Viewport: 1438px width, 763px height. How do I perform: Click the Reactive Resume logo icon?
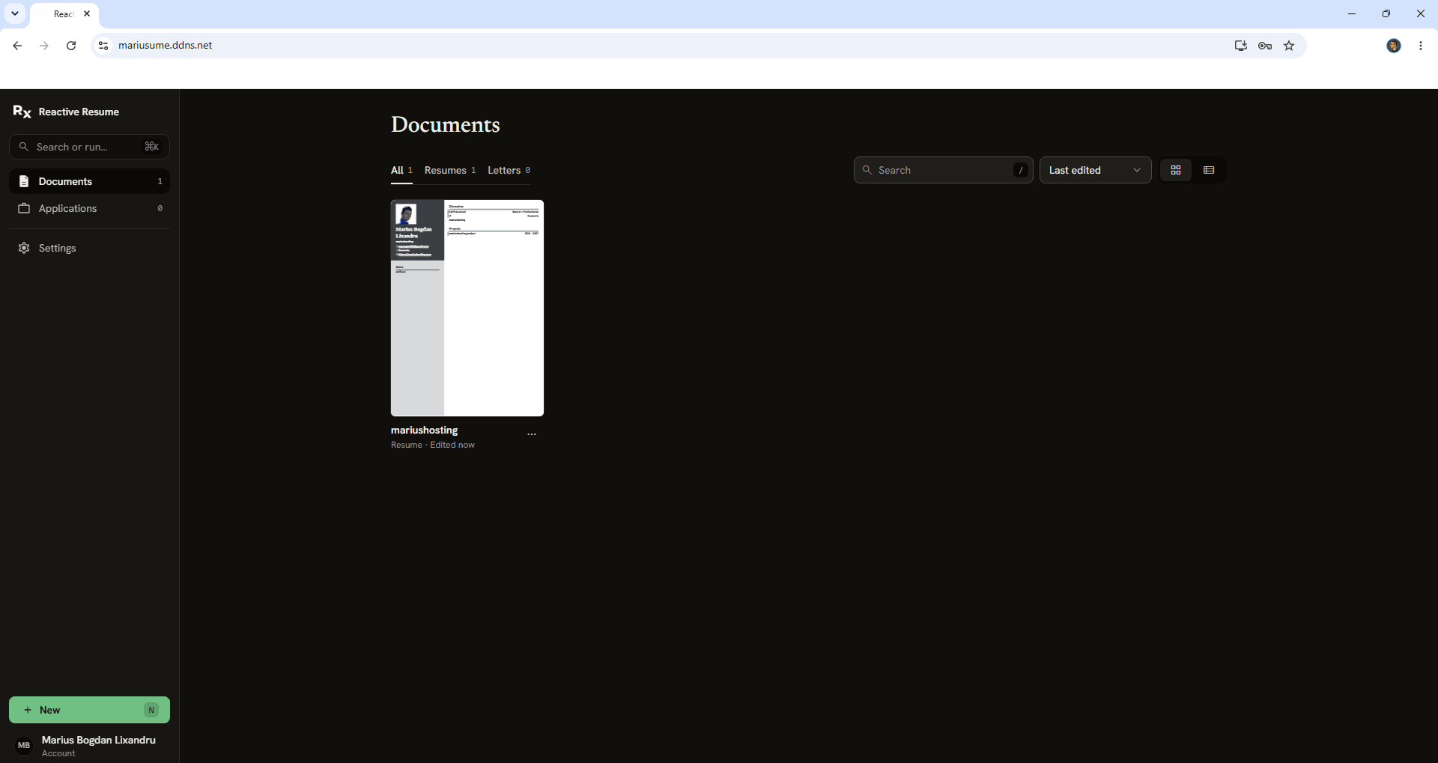click(x=22, y=112)
